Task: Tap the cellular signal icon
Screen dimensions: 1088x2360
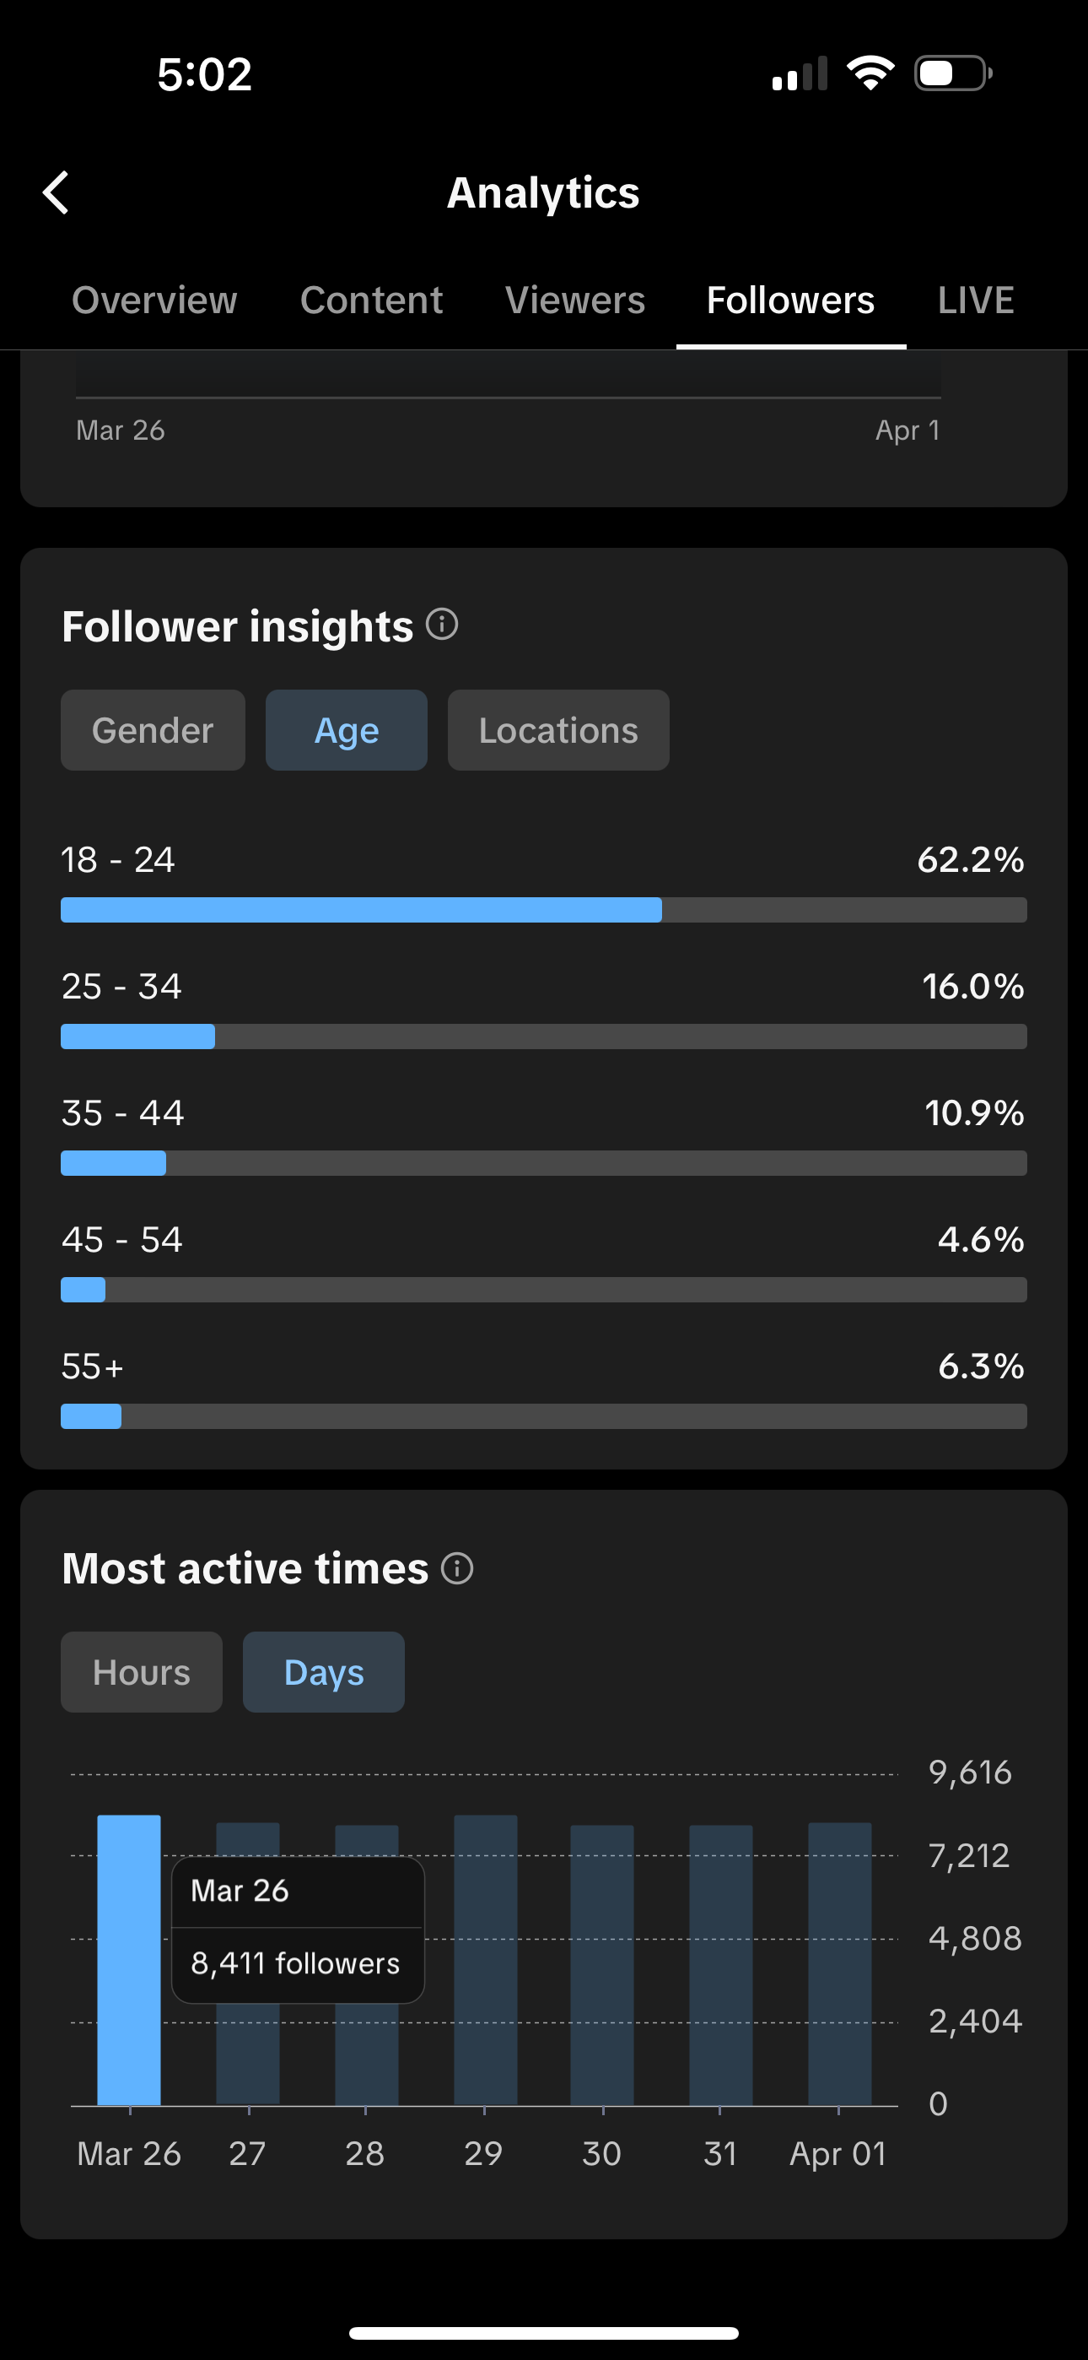Action: pos(799,75)
